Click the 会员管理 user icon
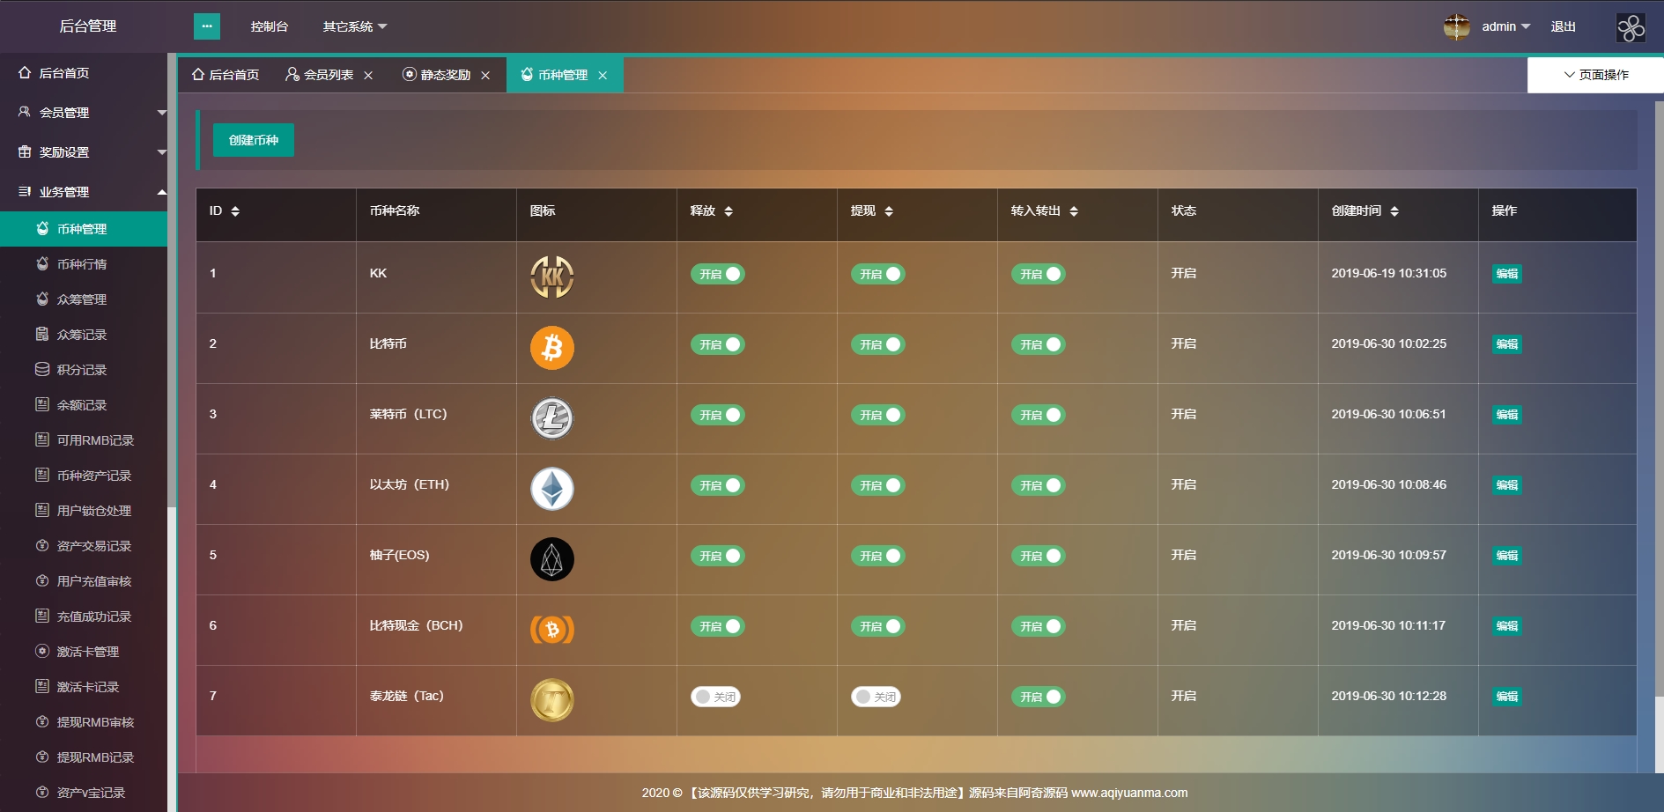Screen dimensions: 1664x812 pos(25,113)
